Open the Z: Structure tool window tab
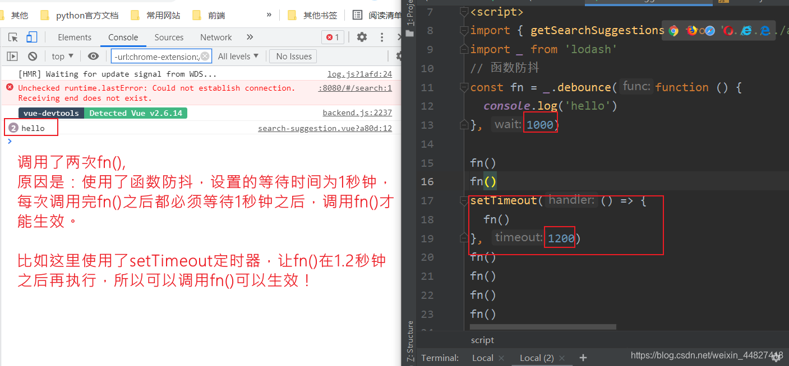Image resolution: width=789 pixels, height=366 pixels. click(x=410, y=341)
